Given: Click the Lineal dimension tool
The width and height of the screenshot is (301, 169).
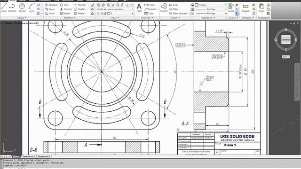Looking at the screenshot, I should pyautogui.click(x=150, y=5).
